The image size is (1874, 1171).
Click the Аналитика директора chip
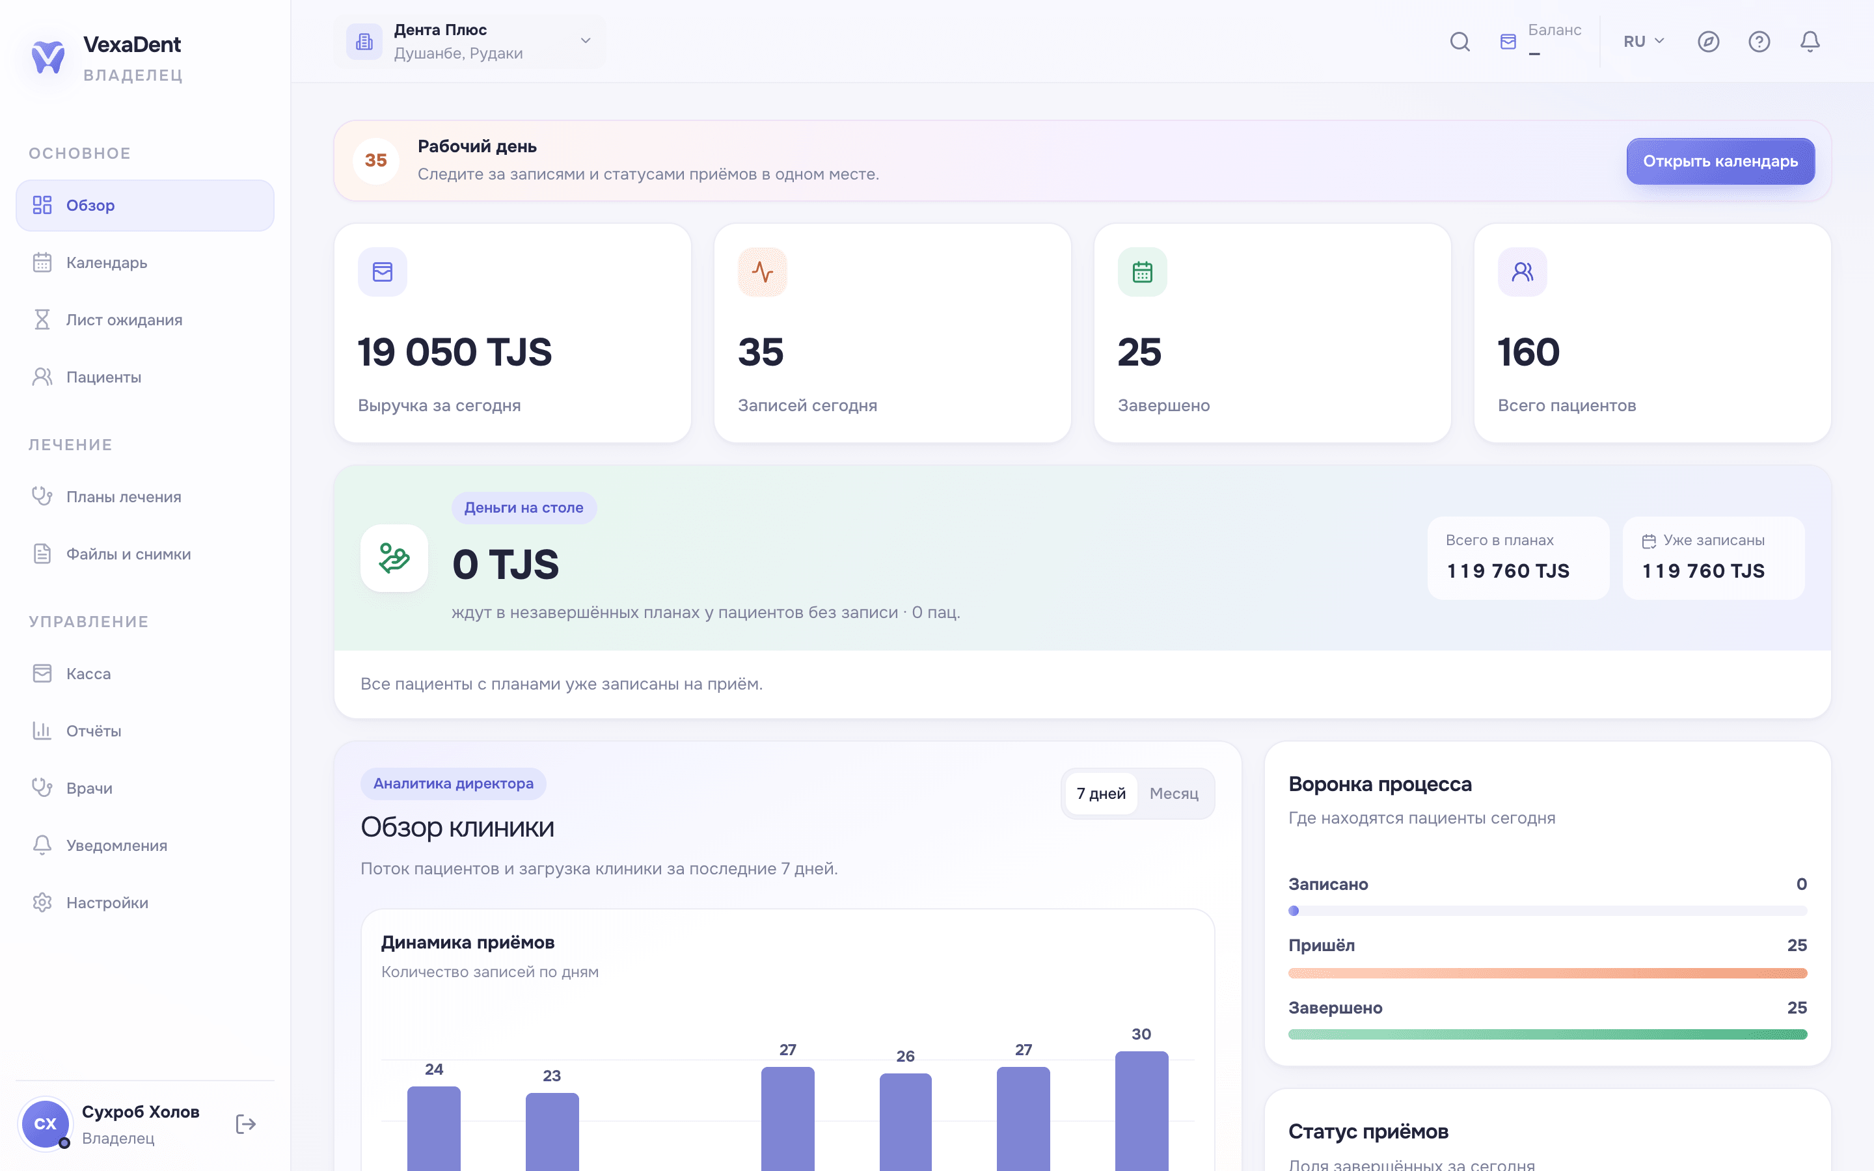pyautogui.click(x=453, y=784)
